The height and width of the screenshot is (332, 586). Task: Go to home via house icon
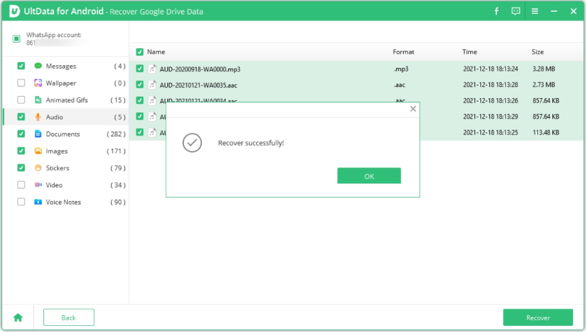(x=18, y=318)
